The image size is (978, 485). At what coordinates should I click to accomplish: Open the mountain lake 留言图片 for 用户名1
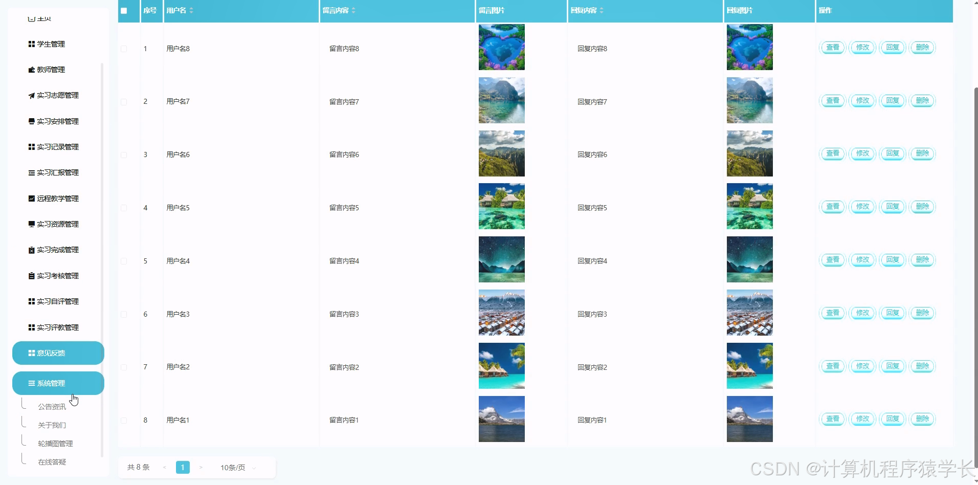(502, 419)
